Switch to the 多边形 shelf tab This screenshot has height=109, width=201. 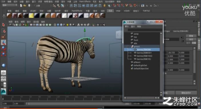pyautogui.click(x=33, y=11)
